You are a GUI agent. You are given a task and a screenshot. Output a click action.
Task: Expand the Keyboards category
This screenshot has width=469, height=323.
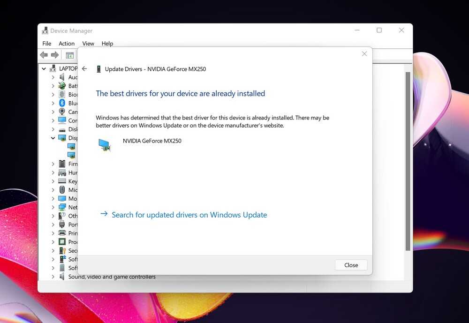(x=53, y=181)
